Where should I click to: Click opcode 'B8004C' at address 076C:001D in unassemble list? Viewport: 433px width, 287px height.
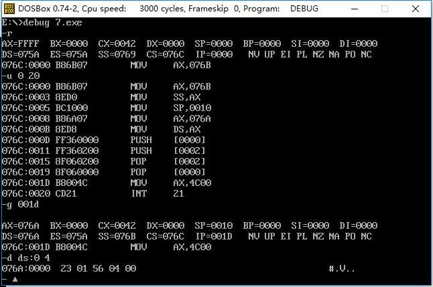(72, 183)
